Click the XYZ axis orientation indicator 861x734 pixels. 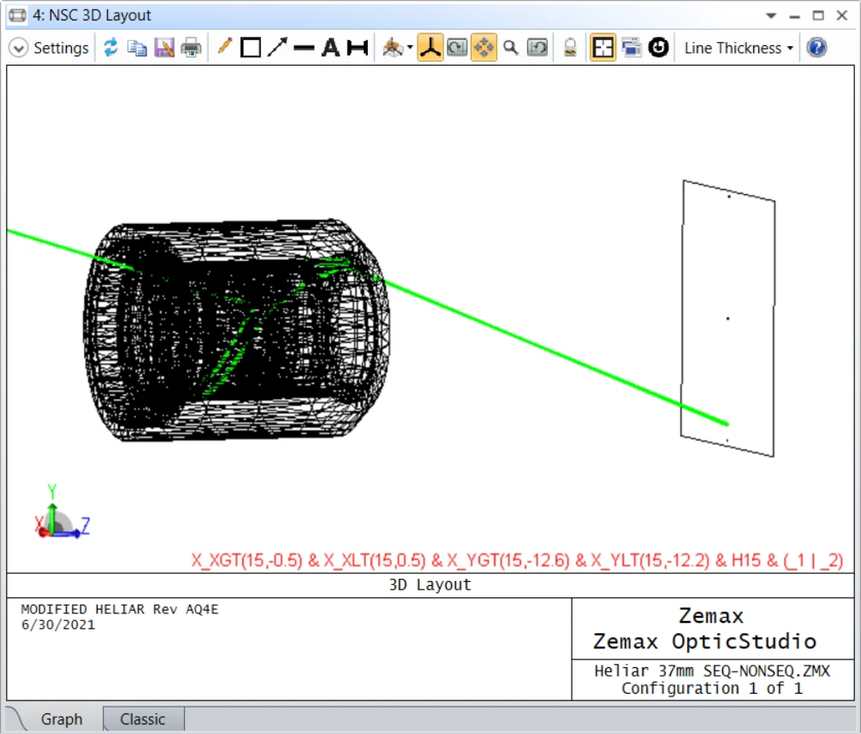tap(62, 512)
